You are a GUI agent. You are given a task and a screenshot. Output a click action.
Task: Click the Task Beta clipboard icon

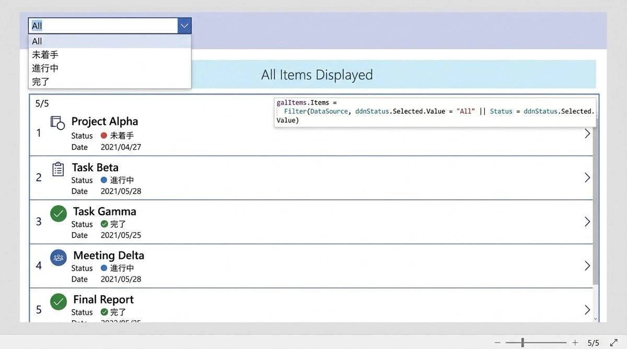(58, 169)
